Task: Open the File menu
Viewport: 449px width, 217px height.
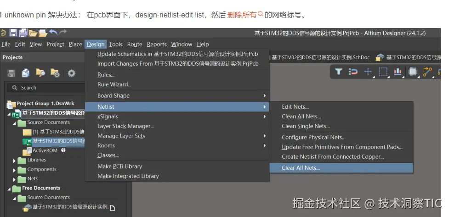Action: [6, 45]
